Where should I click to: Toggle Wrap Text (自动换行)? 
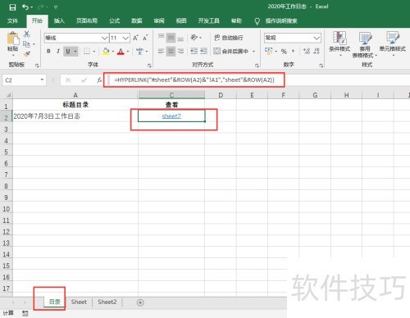pos(229,38)
